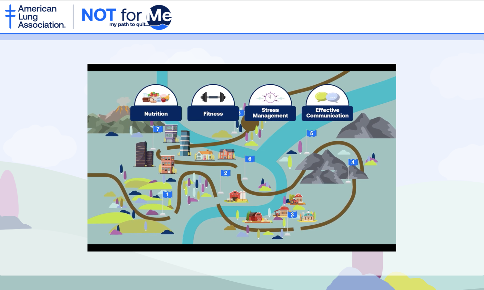Open the NOT for Me logo
This screenshot has height=290, width=484.
coord(126,17)
